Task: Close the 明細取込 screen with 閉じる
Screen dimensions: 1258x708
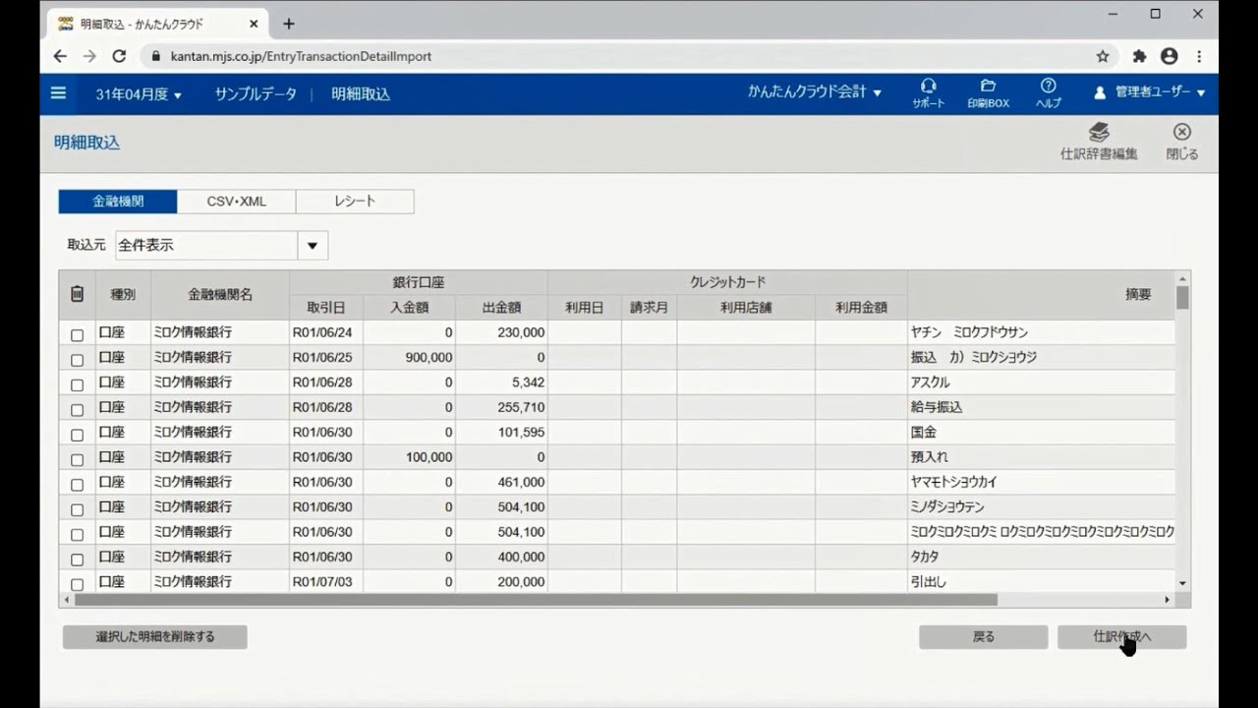Action: tap(1182, 142)
